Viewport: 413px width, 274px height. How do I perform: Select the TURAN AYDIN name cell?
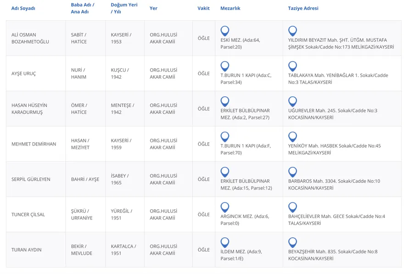[x=26, y=250]
